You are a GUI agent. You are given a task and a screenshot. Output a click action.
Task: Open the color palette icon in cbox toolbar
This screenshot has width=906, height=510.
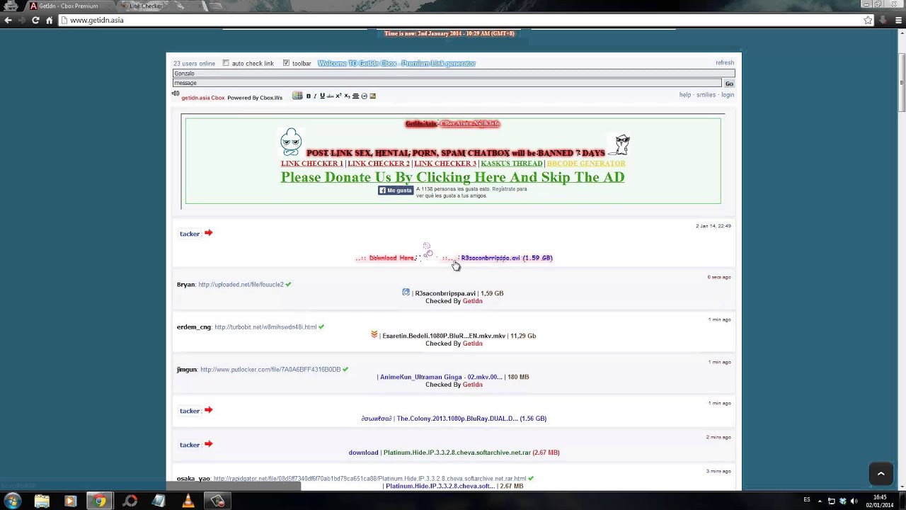click(x=297, y=96)
